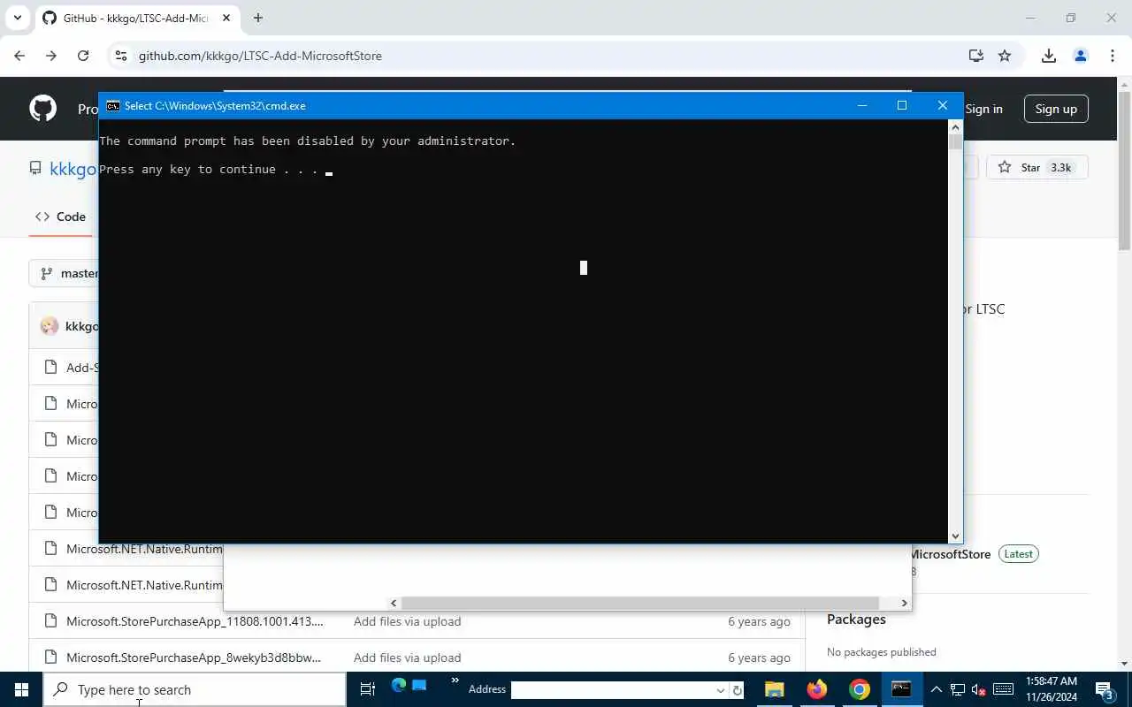Open tab search dropdown arrow

click(x=18, y=18)
